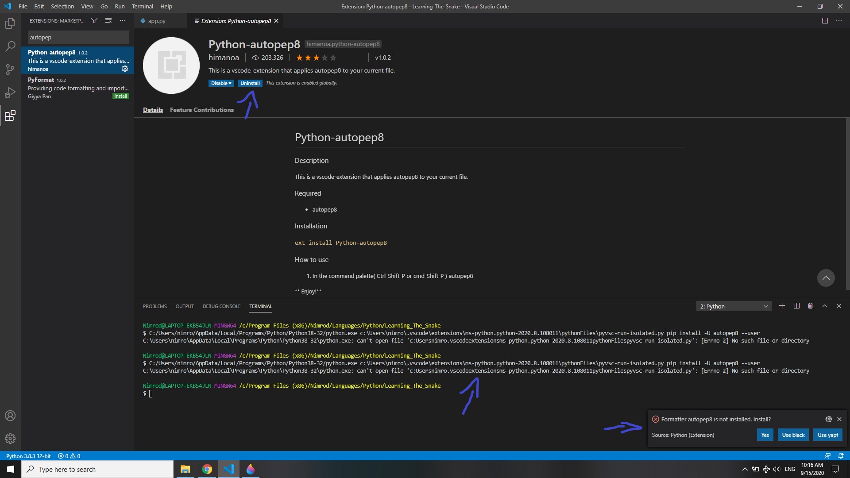The image size is (850, 478).
Task: Open notifications via the status bar bell
Action: 840,456
